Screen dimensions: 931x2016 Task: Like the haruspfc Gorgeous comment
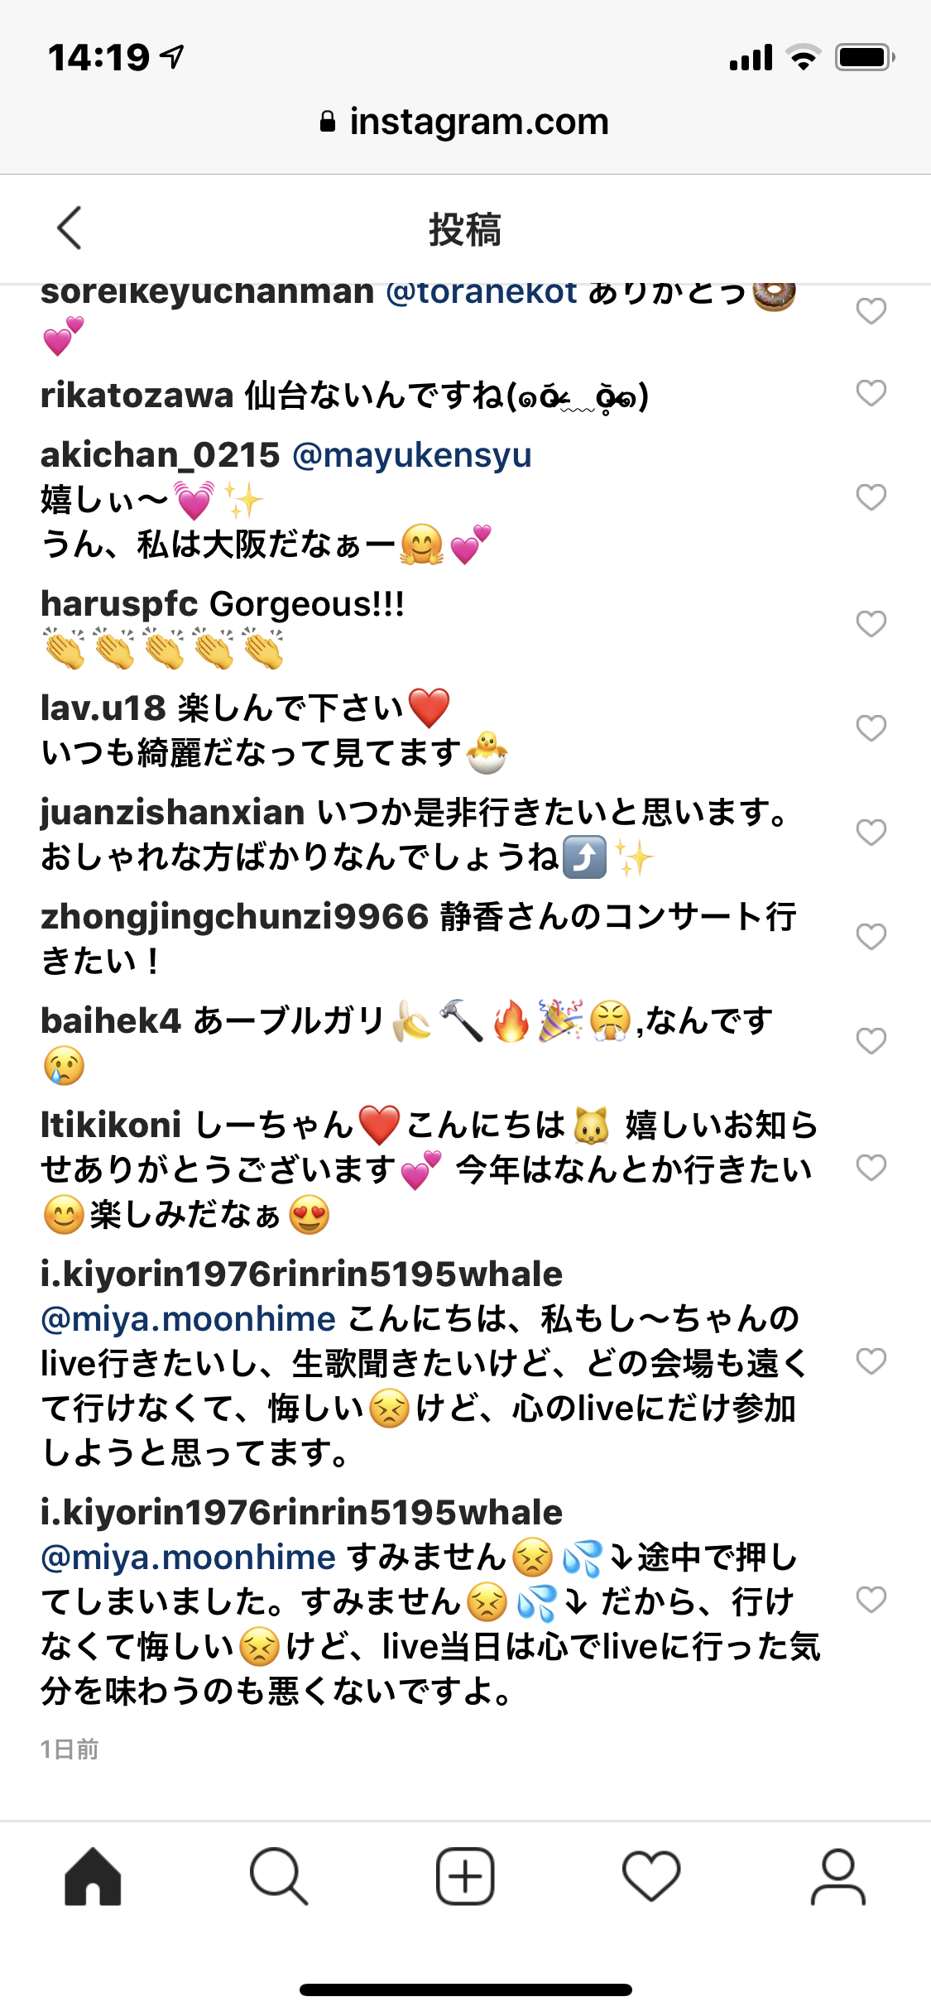pyautogui.click(x=871, y=623)
